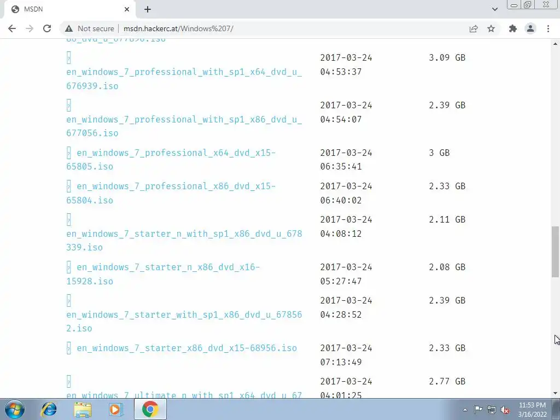Click file icon above ultimate_n_with_sp1_x64 link
Image resolution: width=560 pixels, height=420 pixels.
68,381
